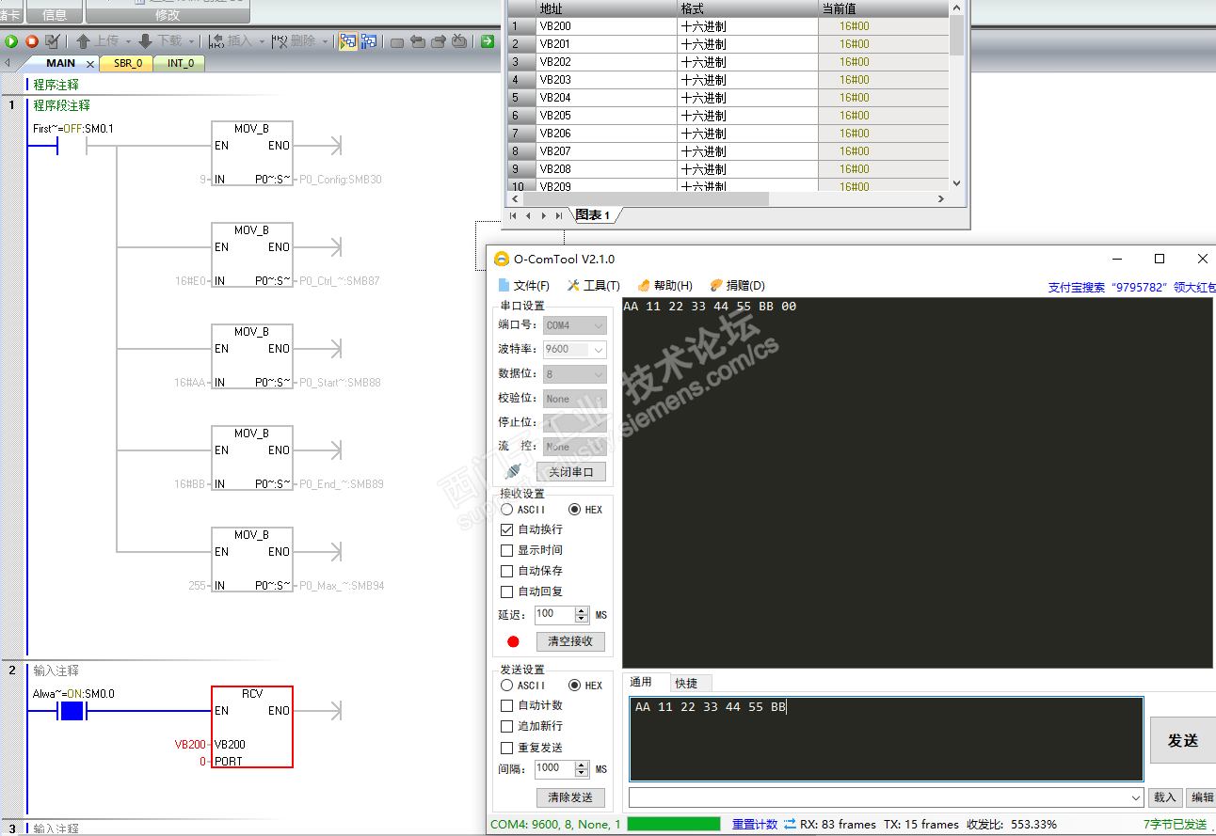1216x836 pixels.
Task: Open the 校验位 None dropdown
Action: (574, 399)
